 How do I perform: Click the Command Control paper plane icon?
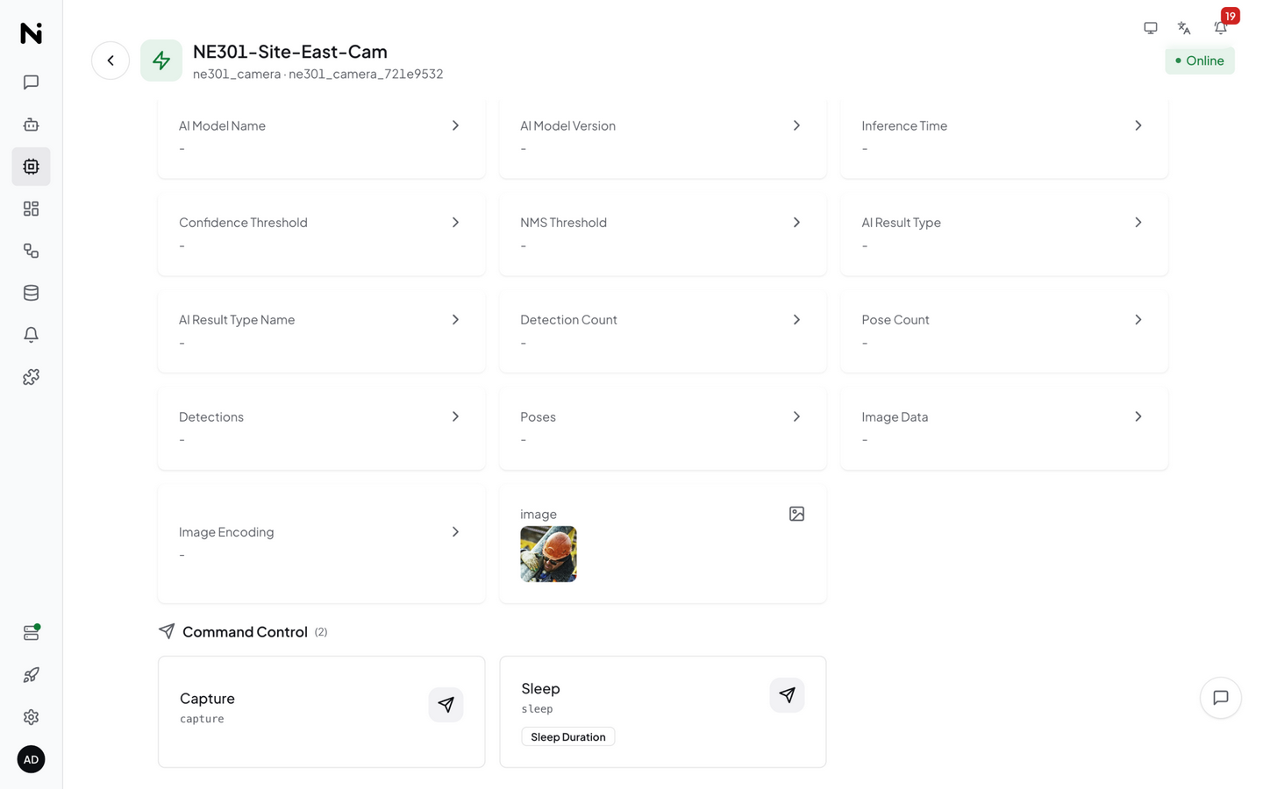point(167,631)
